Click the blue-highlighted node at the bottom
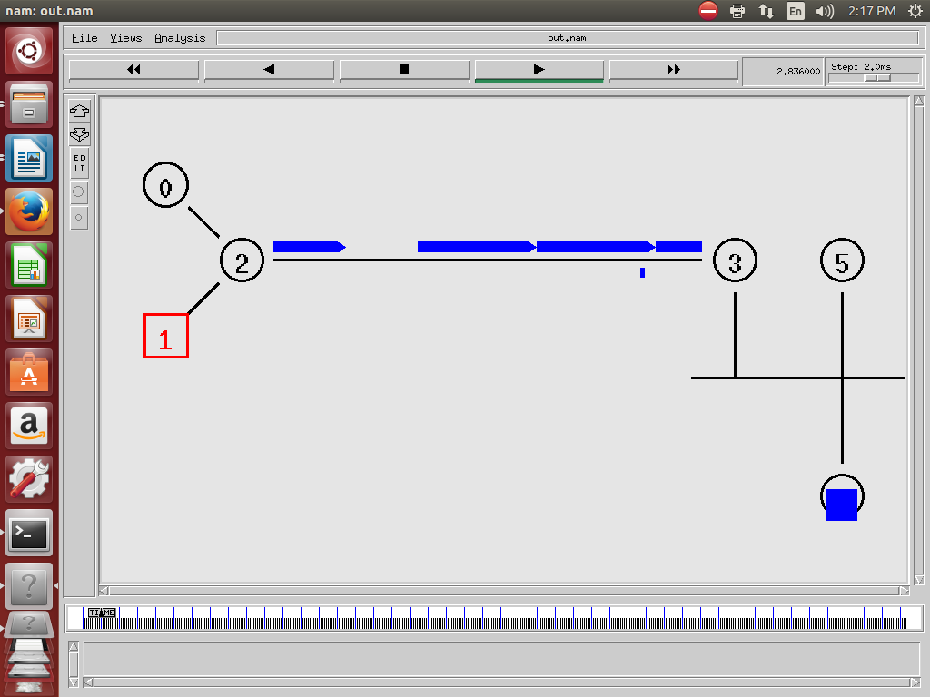Screen dimensions: 930x697 tap(842, 499)
